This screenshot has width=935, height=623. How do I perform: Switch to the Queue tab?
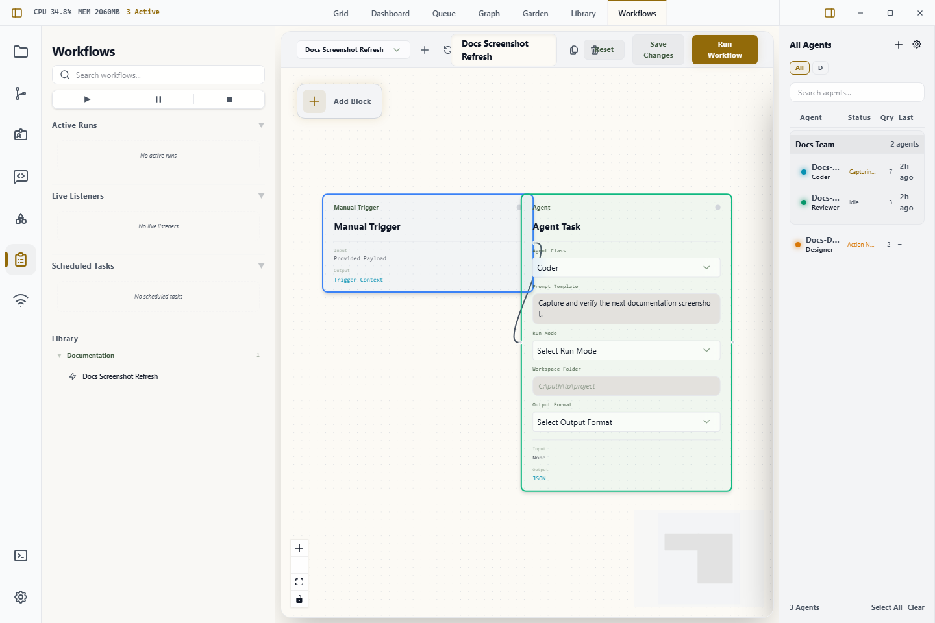click(x=444, y=14)
